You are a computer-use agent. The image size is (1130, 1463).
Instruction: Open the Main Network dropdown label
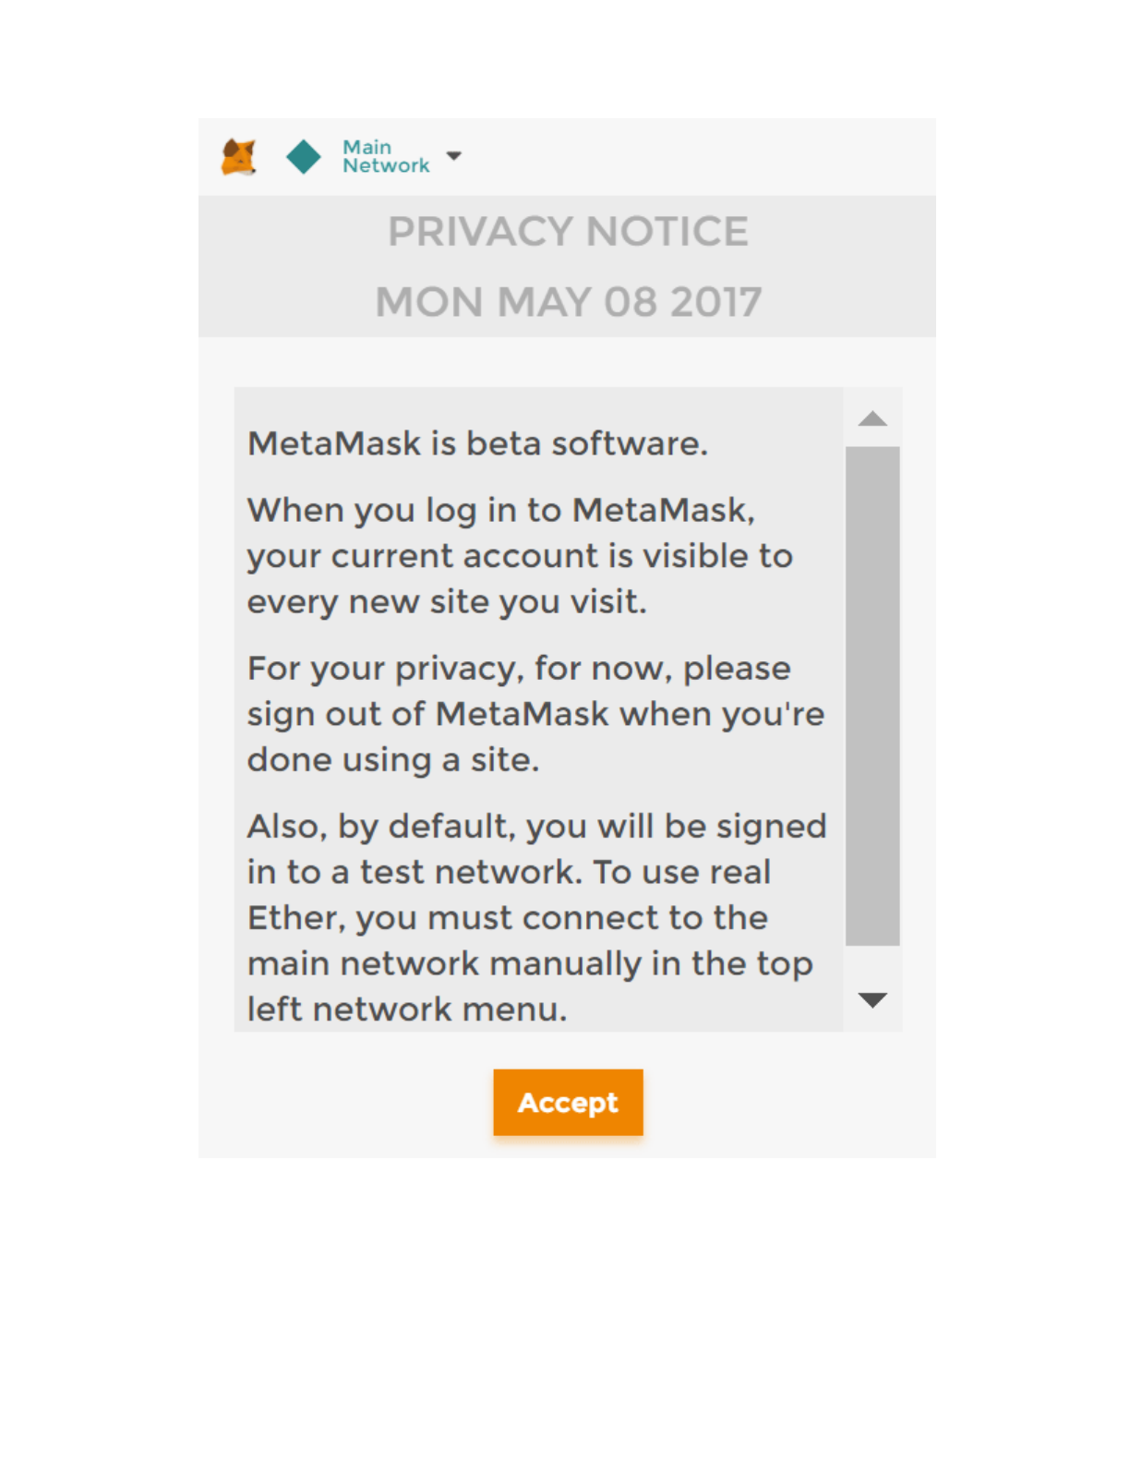385,157
